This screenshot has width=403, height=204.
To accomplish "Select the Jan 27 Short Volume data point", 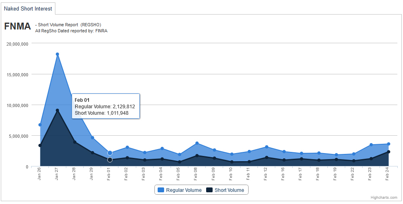I will pyautogui.click(x=57, y=110).
